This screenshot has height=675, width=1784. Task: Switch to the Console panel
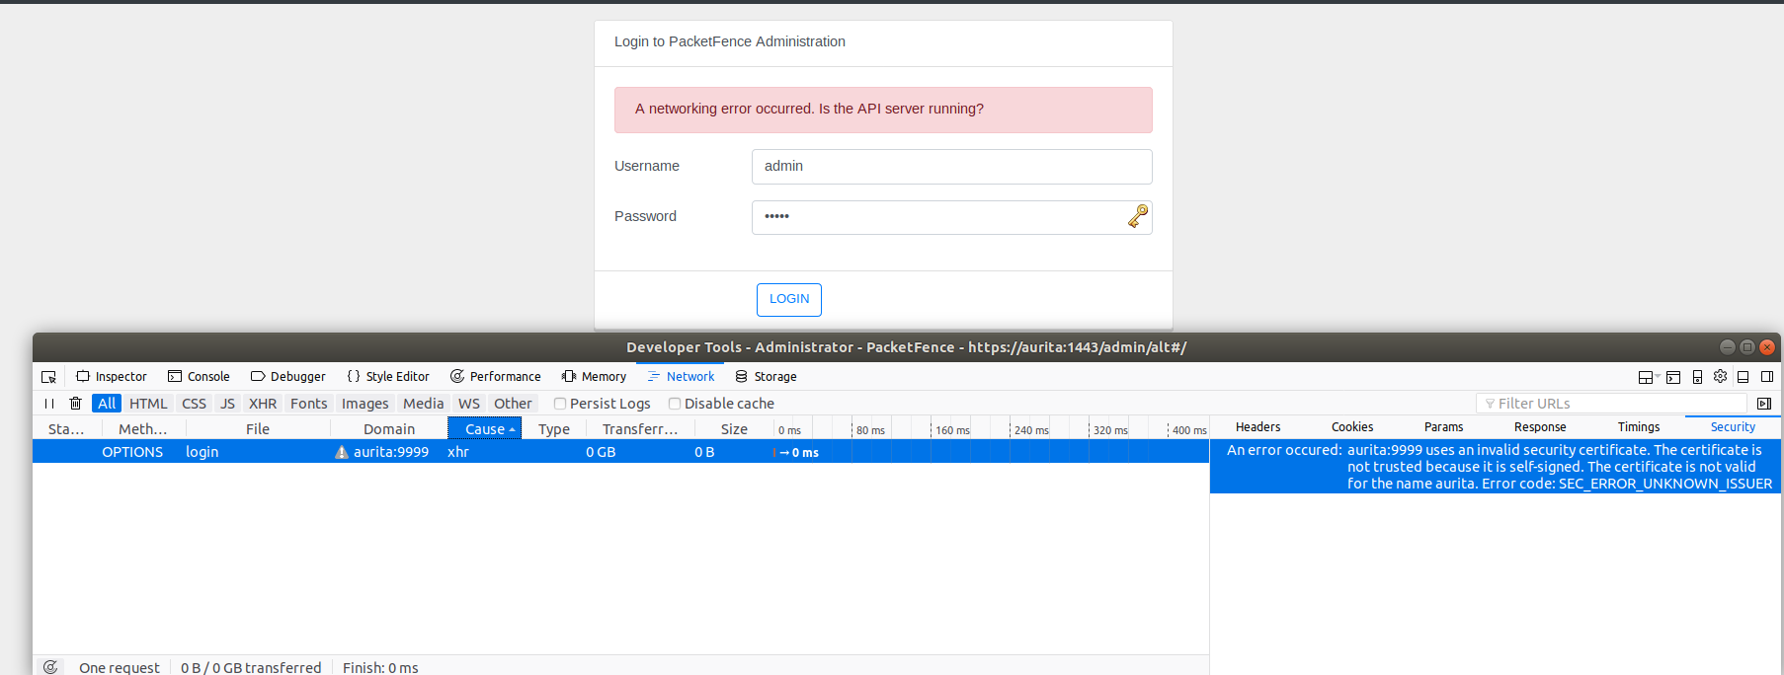[199, 377]
